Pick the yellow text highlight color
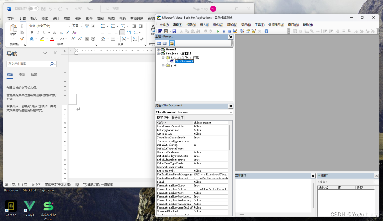This screenshot has width=383, height=221. (42, 39)
